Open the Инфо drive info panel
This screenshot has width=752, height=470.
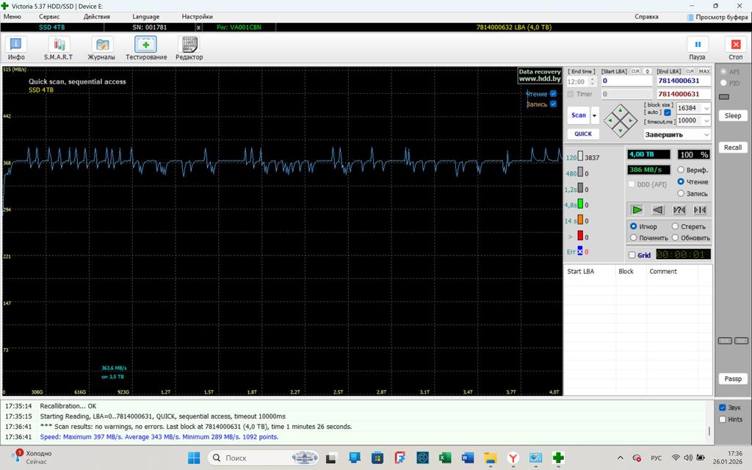click(x=16, y=48)
